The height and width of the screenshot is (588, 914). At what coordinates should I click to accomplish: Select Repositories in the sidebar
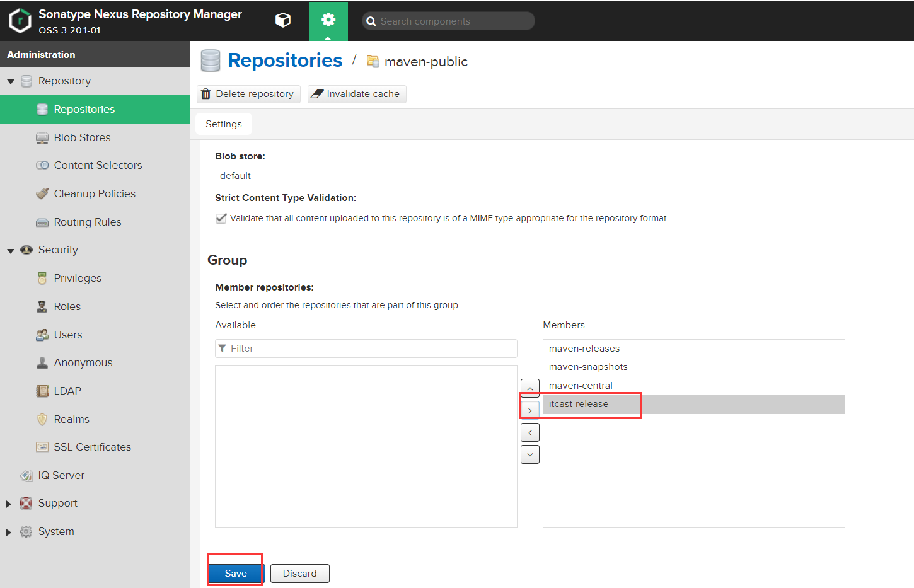(95, 109)
